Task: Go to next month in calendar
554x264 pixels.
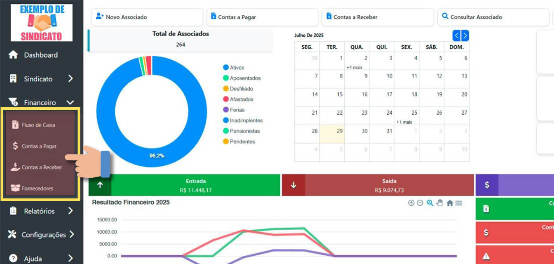Action: tap(465, 36)
